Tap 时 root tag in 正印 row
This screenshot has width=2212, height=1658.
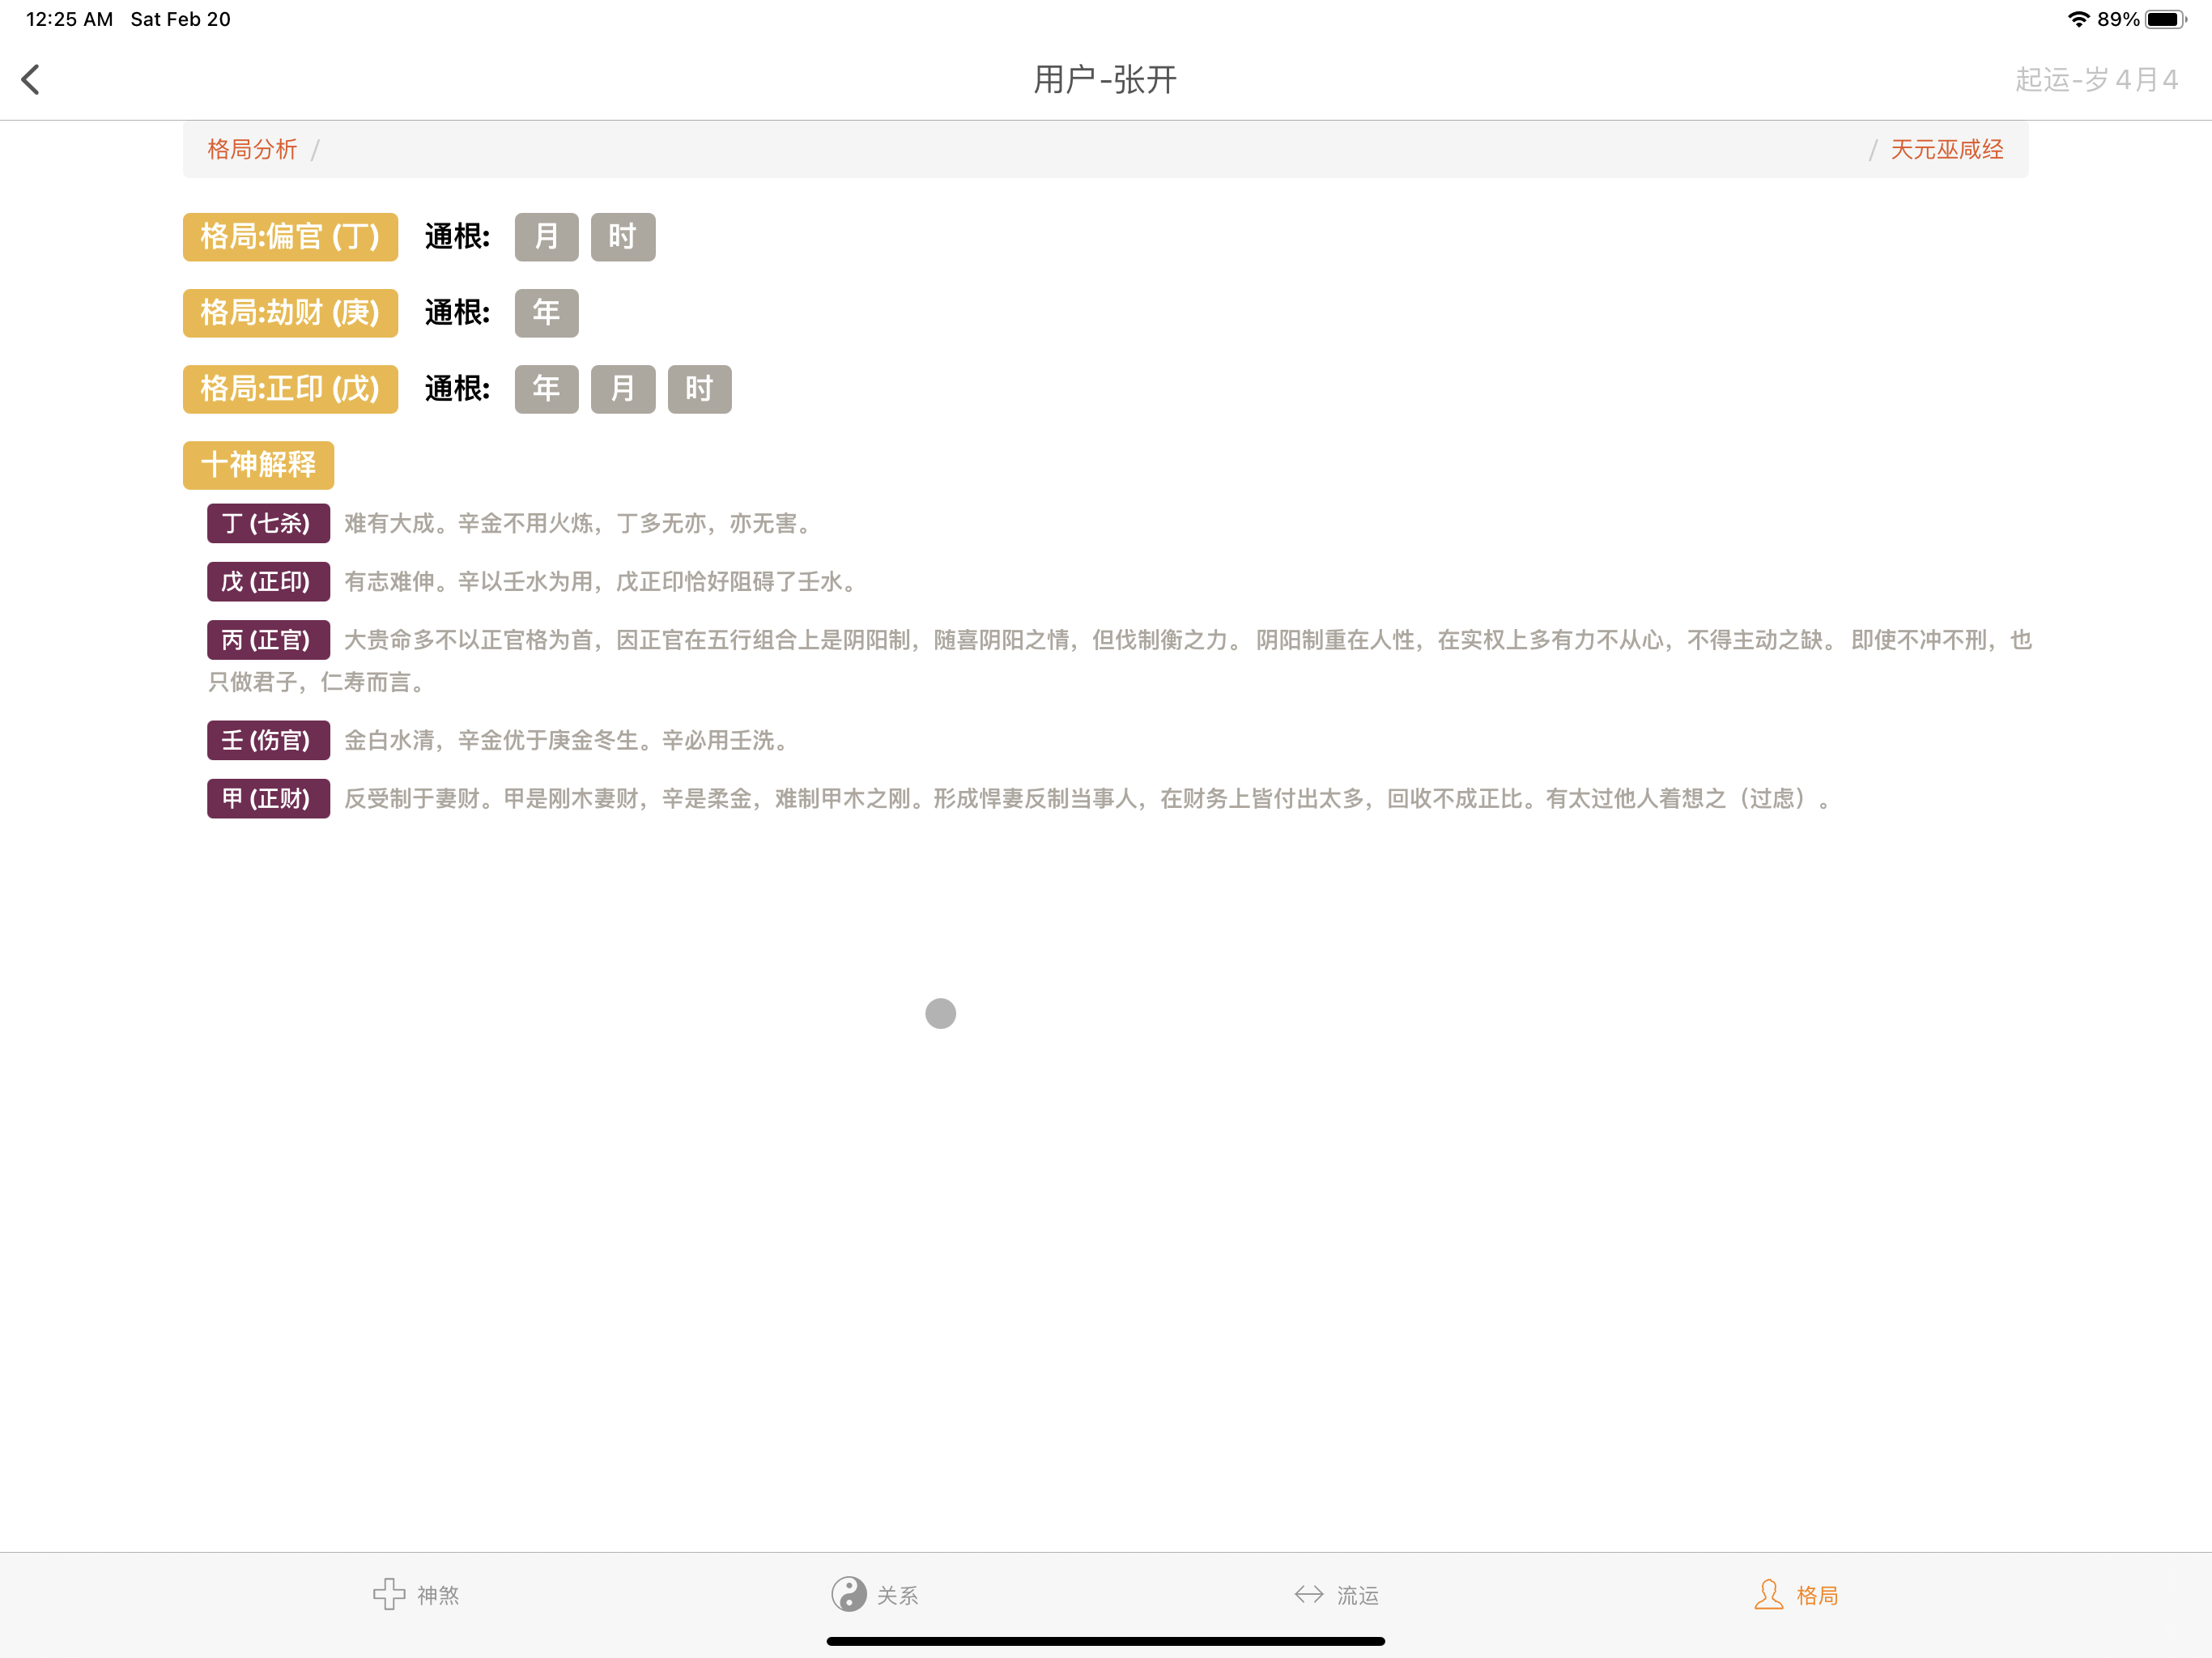click(699, 389)
